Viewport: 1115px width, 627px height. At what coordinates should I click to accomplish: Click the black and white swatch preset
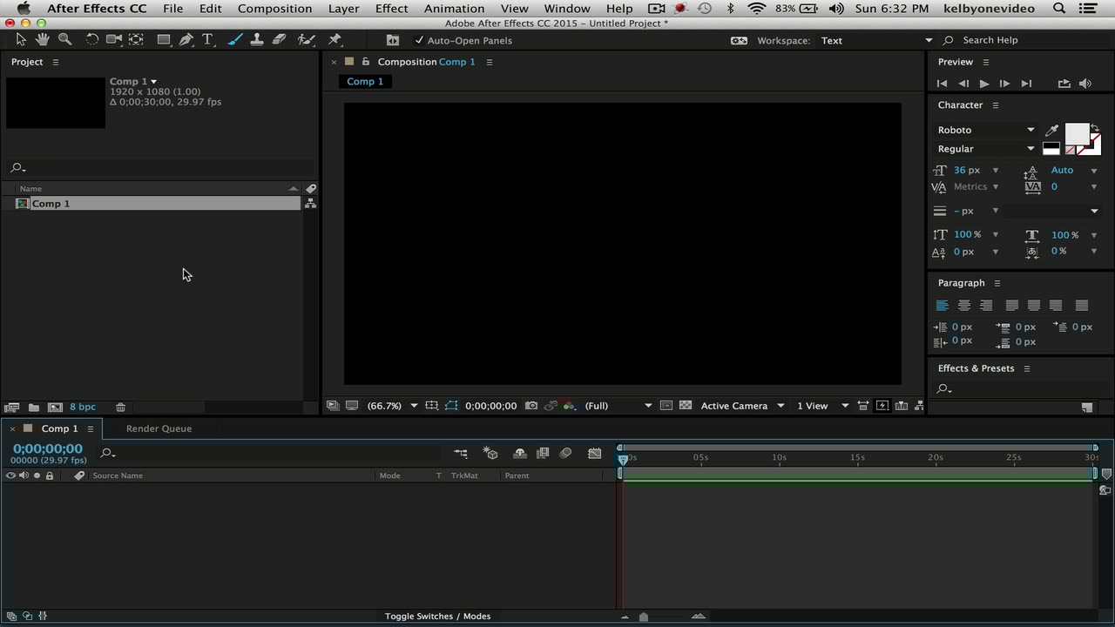[1051, 149]
